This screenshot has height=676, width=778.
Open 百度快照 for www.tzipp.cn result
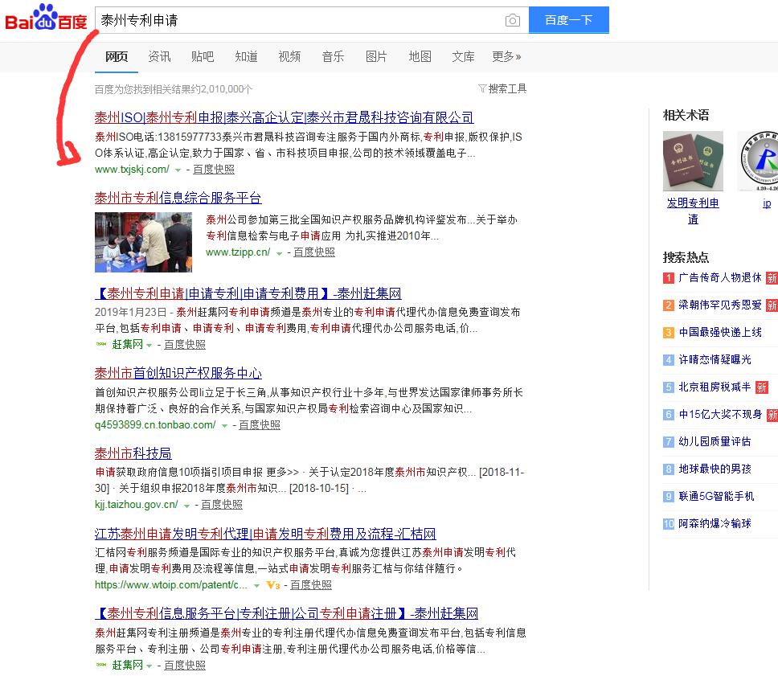coord(314,252)
